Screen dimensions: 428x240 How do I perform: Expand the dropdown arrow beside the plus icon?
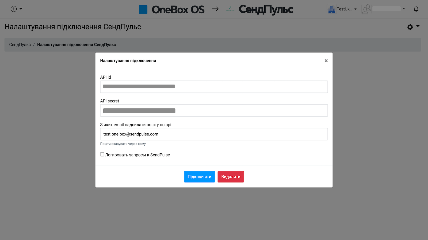tap(20, 9)
